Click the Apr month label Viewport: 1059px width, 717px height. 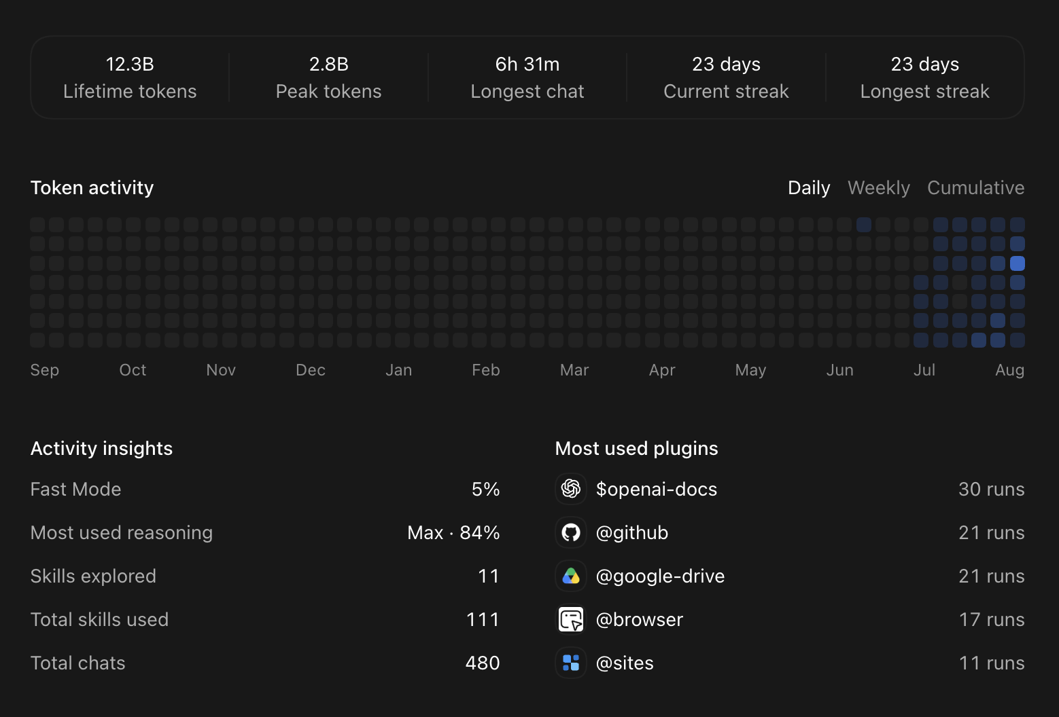tap(662, 370)
